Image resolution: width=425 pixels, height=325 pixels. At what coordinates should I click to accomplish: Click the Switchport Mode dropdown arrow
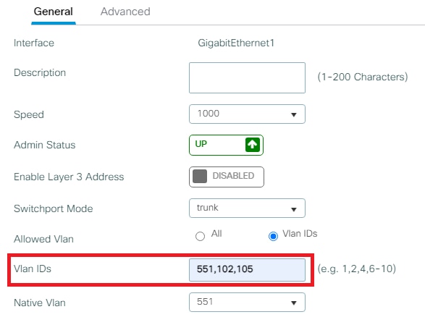click(293, 209)
